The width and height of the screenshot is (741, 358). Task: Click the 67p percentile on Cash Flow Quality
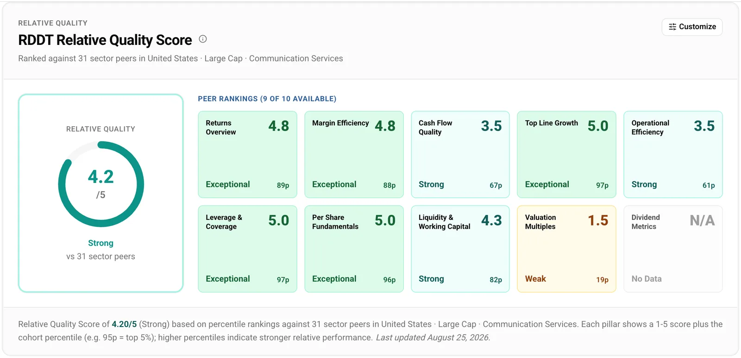pos(496,185)
